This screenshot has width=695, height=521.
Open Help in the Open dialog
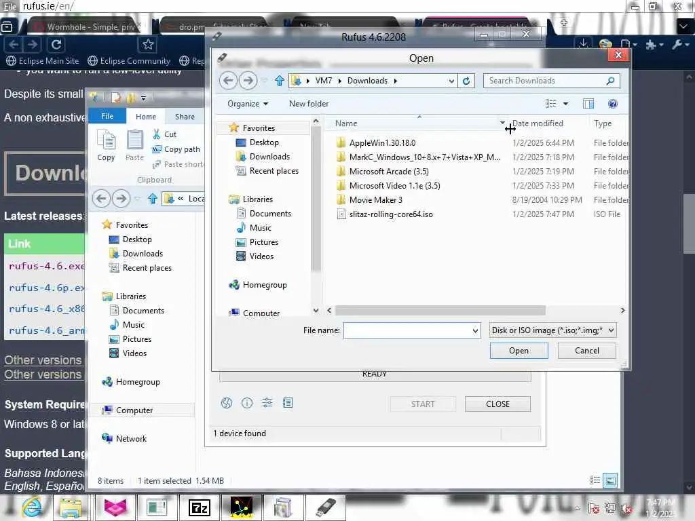613,104
